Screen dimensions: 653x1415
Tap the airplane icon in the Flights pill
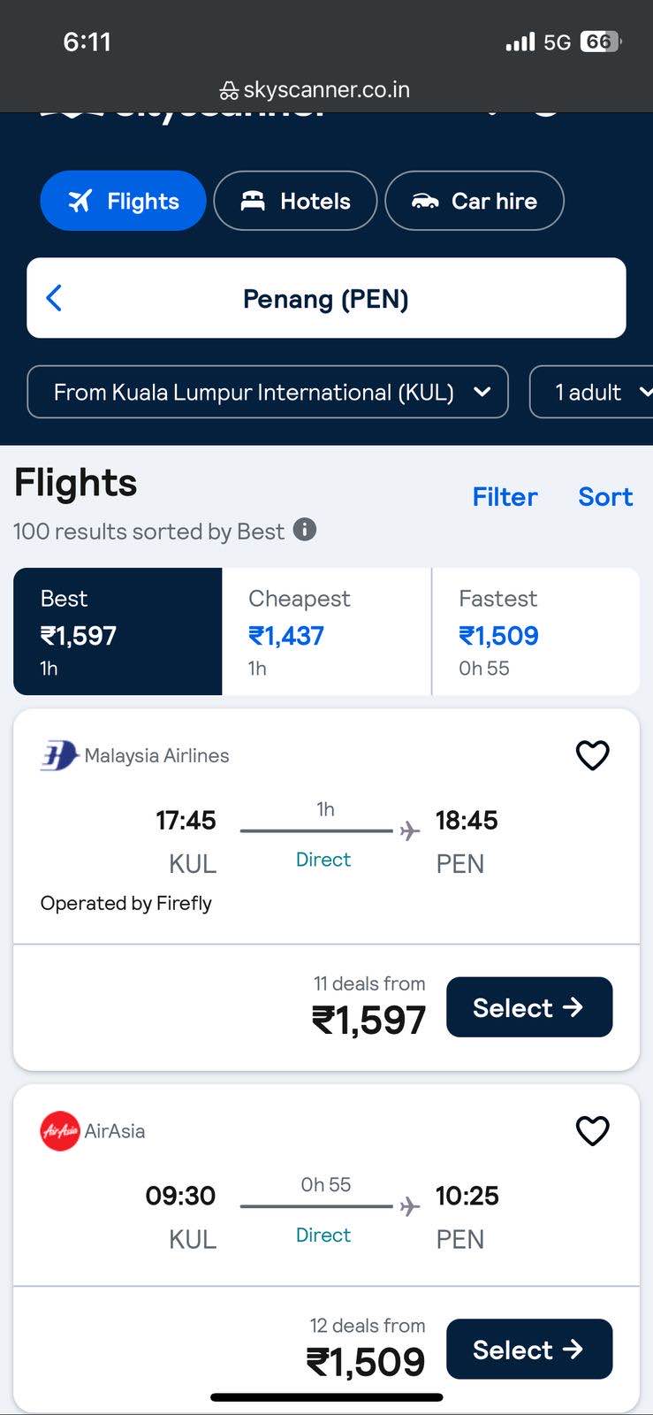[80, 201]
